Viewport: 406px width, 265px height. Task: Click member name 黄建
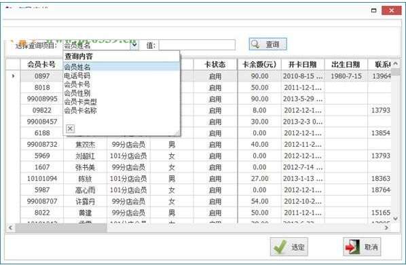pos(85,213)
